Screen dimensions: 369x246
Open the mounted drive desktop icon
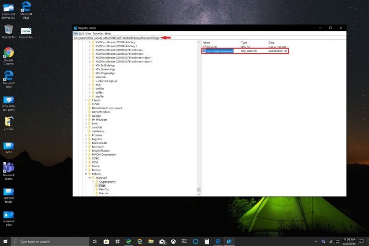coord(9,219)
